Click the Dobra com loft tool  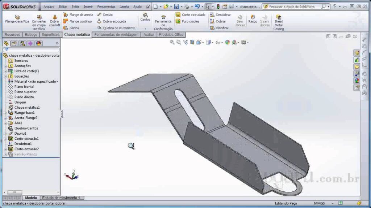coord(54,21)
